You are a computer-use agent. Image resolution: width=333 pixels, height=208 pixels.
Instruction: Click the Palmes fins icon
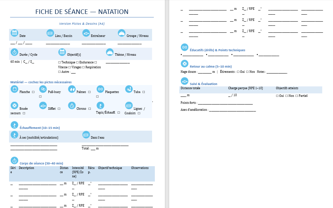(x=71, y=89)
